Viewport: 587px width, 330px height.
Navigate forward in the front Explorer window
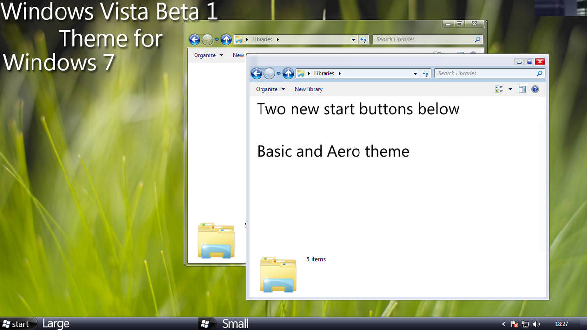270,73
